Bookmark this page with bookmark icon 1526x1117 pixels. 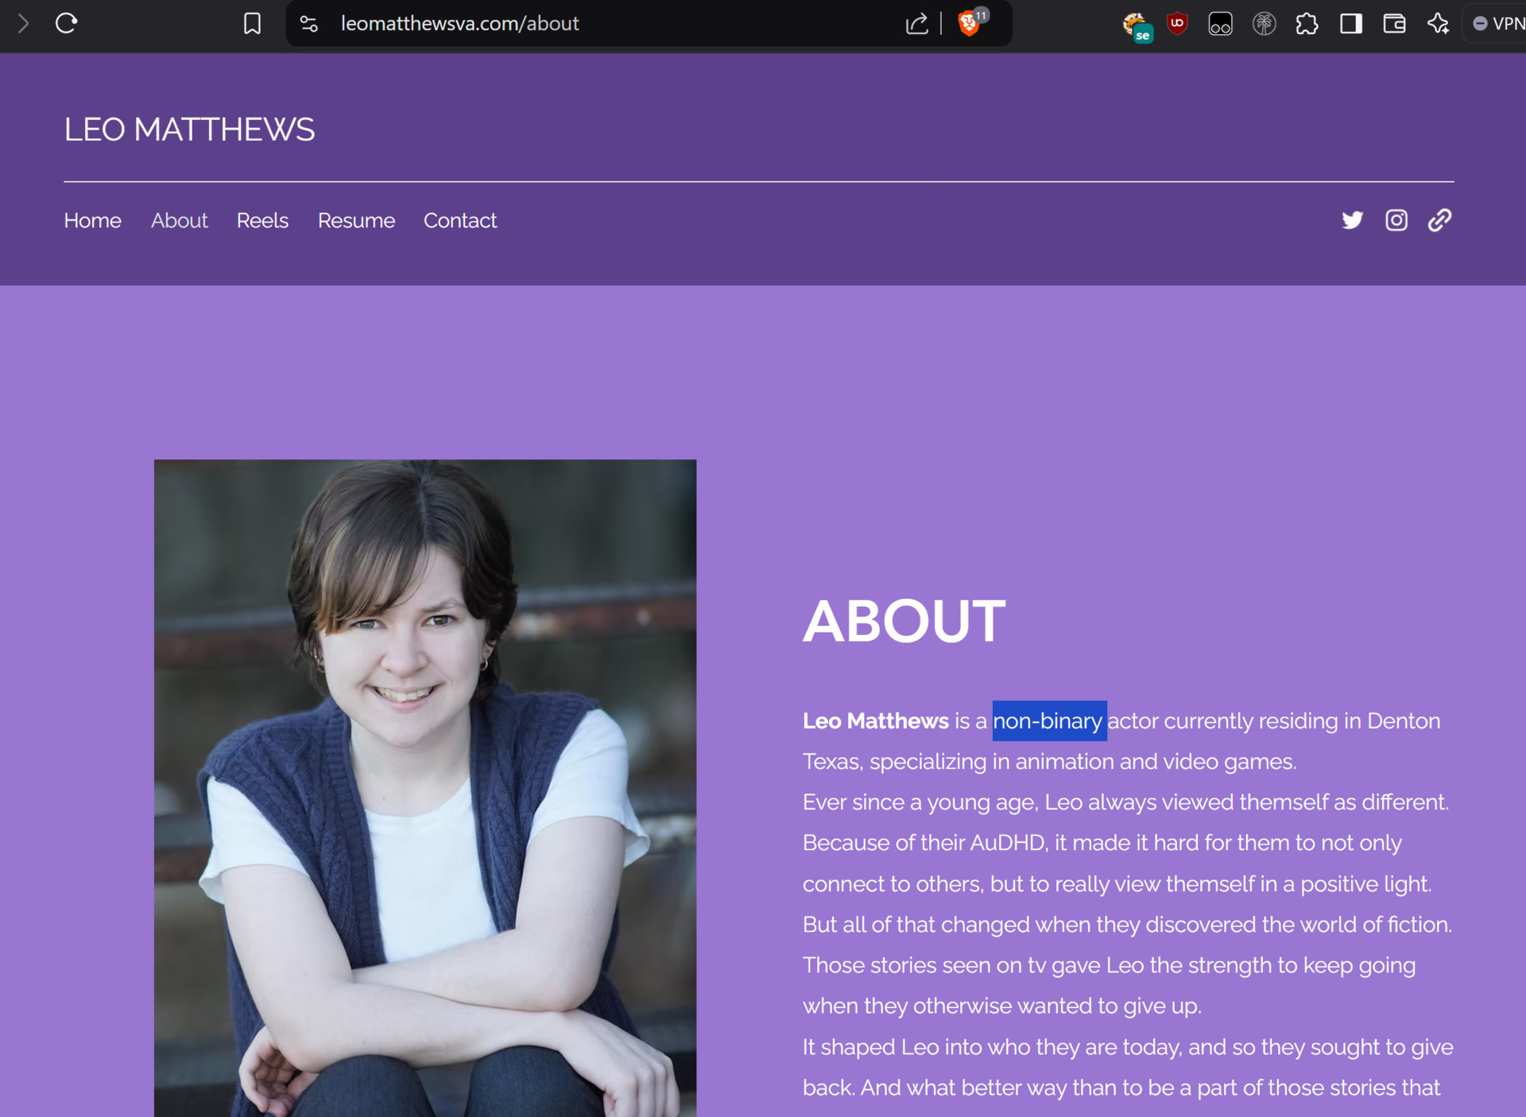(252, 23)
